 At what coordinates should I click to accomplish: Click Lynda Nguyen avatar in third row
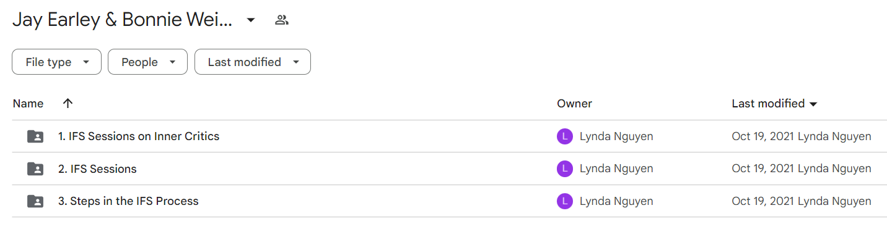(564, 201)
